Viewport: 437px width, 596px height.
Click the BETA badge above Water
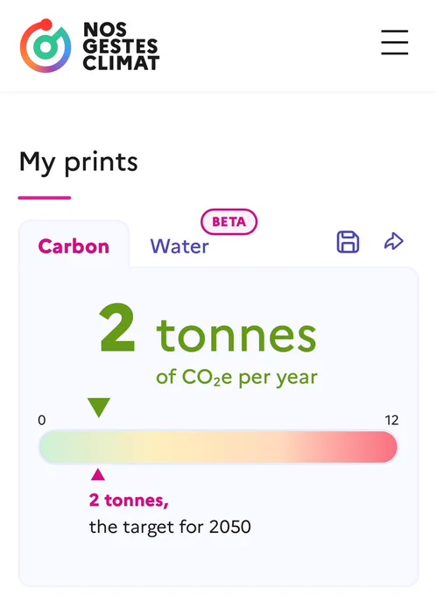pos(229,222)
